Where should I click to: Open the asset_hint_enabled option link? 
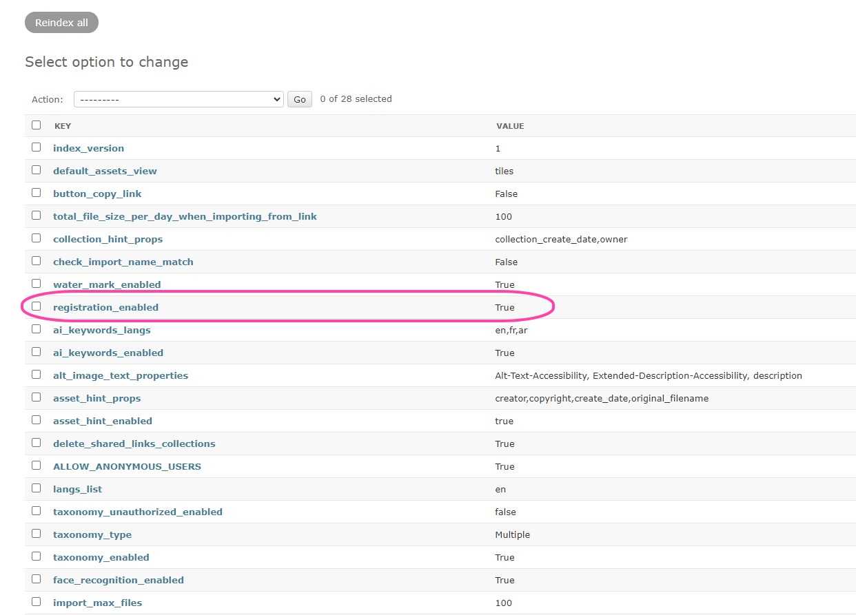103,421
